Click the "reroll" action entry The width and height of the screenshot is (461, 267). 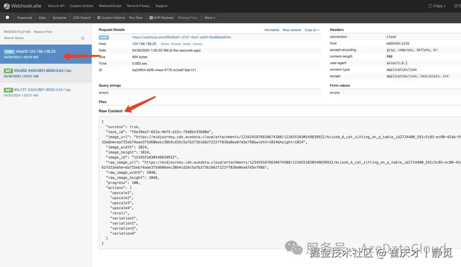(120, 213)
